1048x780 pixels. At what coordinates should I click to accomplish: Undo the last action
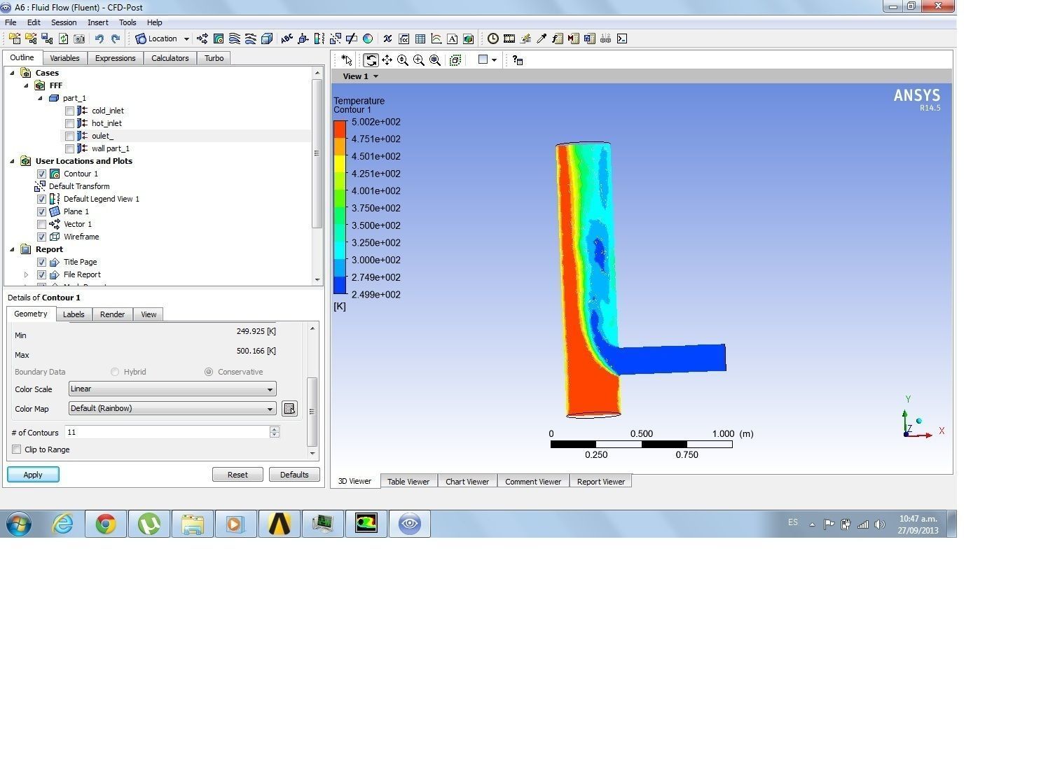99,39
